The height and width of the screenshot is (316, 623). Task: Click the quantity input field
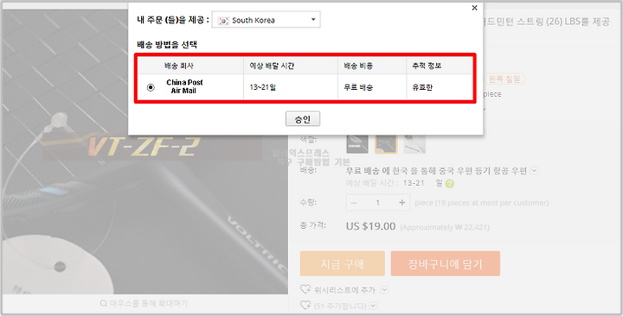[378, 203]
